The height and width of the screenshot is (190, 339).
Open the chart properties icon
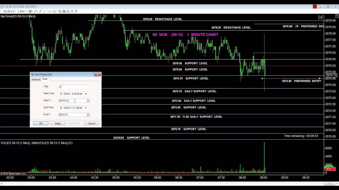click(55, 11)
